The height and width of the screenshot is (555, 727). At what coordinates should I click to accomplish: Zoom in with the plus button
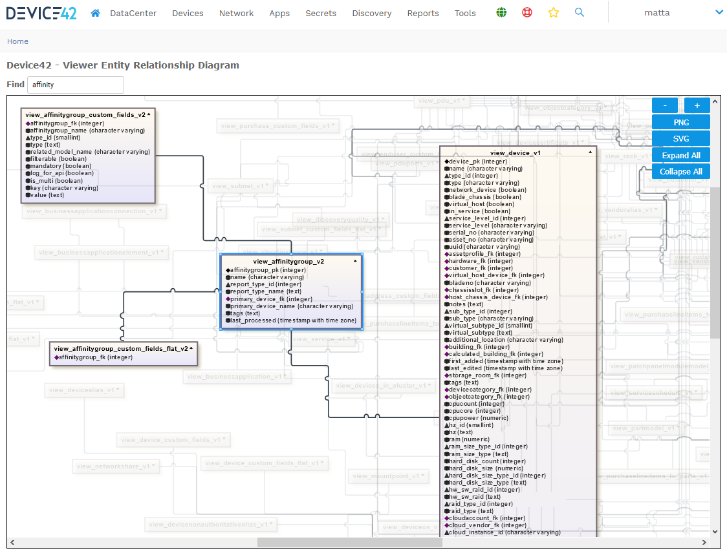697,105
